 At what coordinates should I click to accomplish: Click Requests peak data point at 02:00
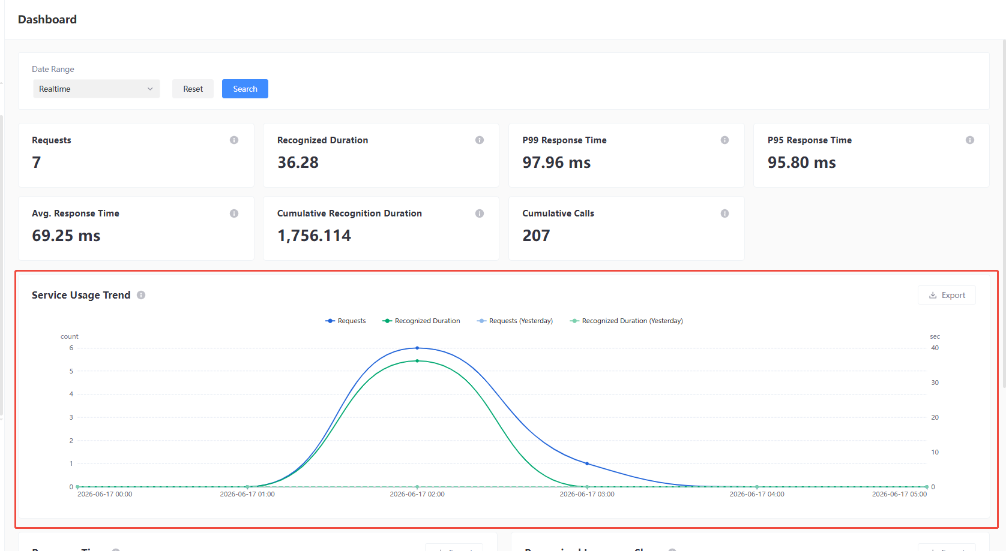(417, 348)
